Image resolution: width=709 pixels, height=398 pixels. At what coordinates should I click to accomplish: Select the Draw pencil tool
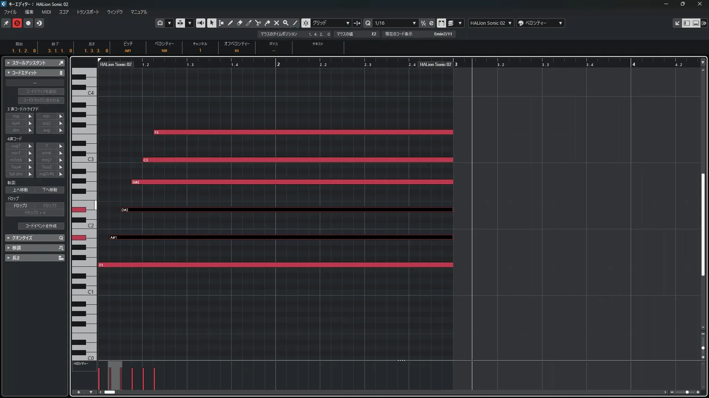coord(230,23)
